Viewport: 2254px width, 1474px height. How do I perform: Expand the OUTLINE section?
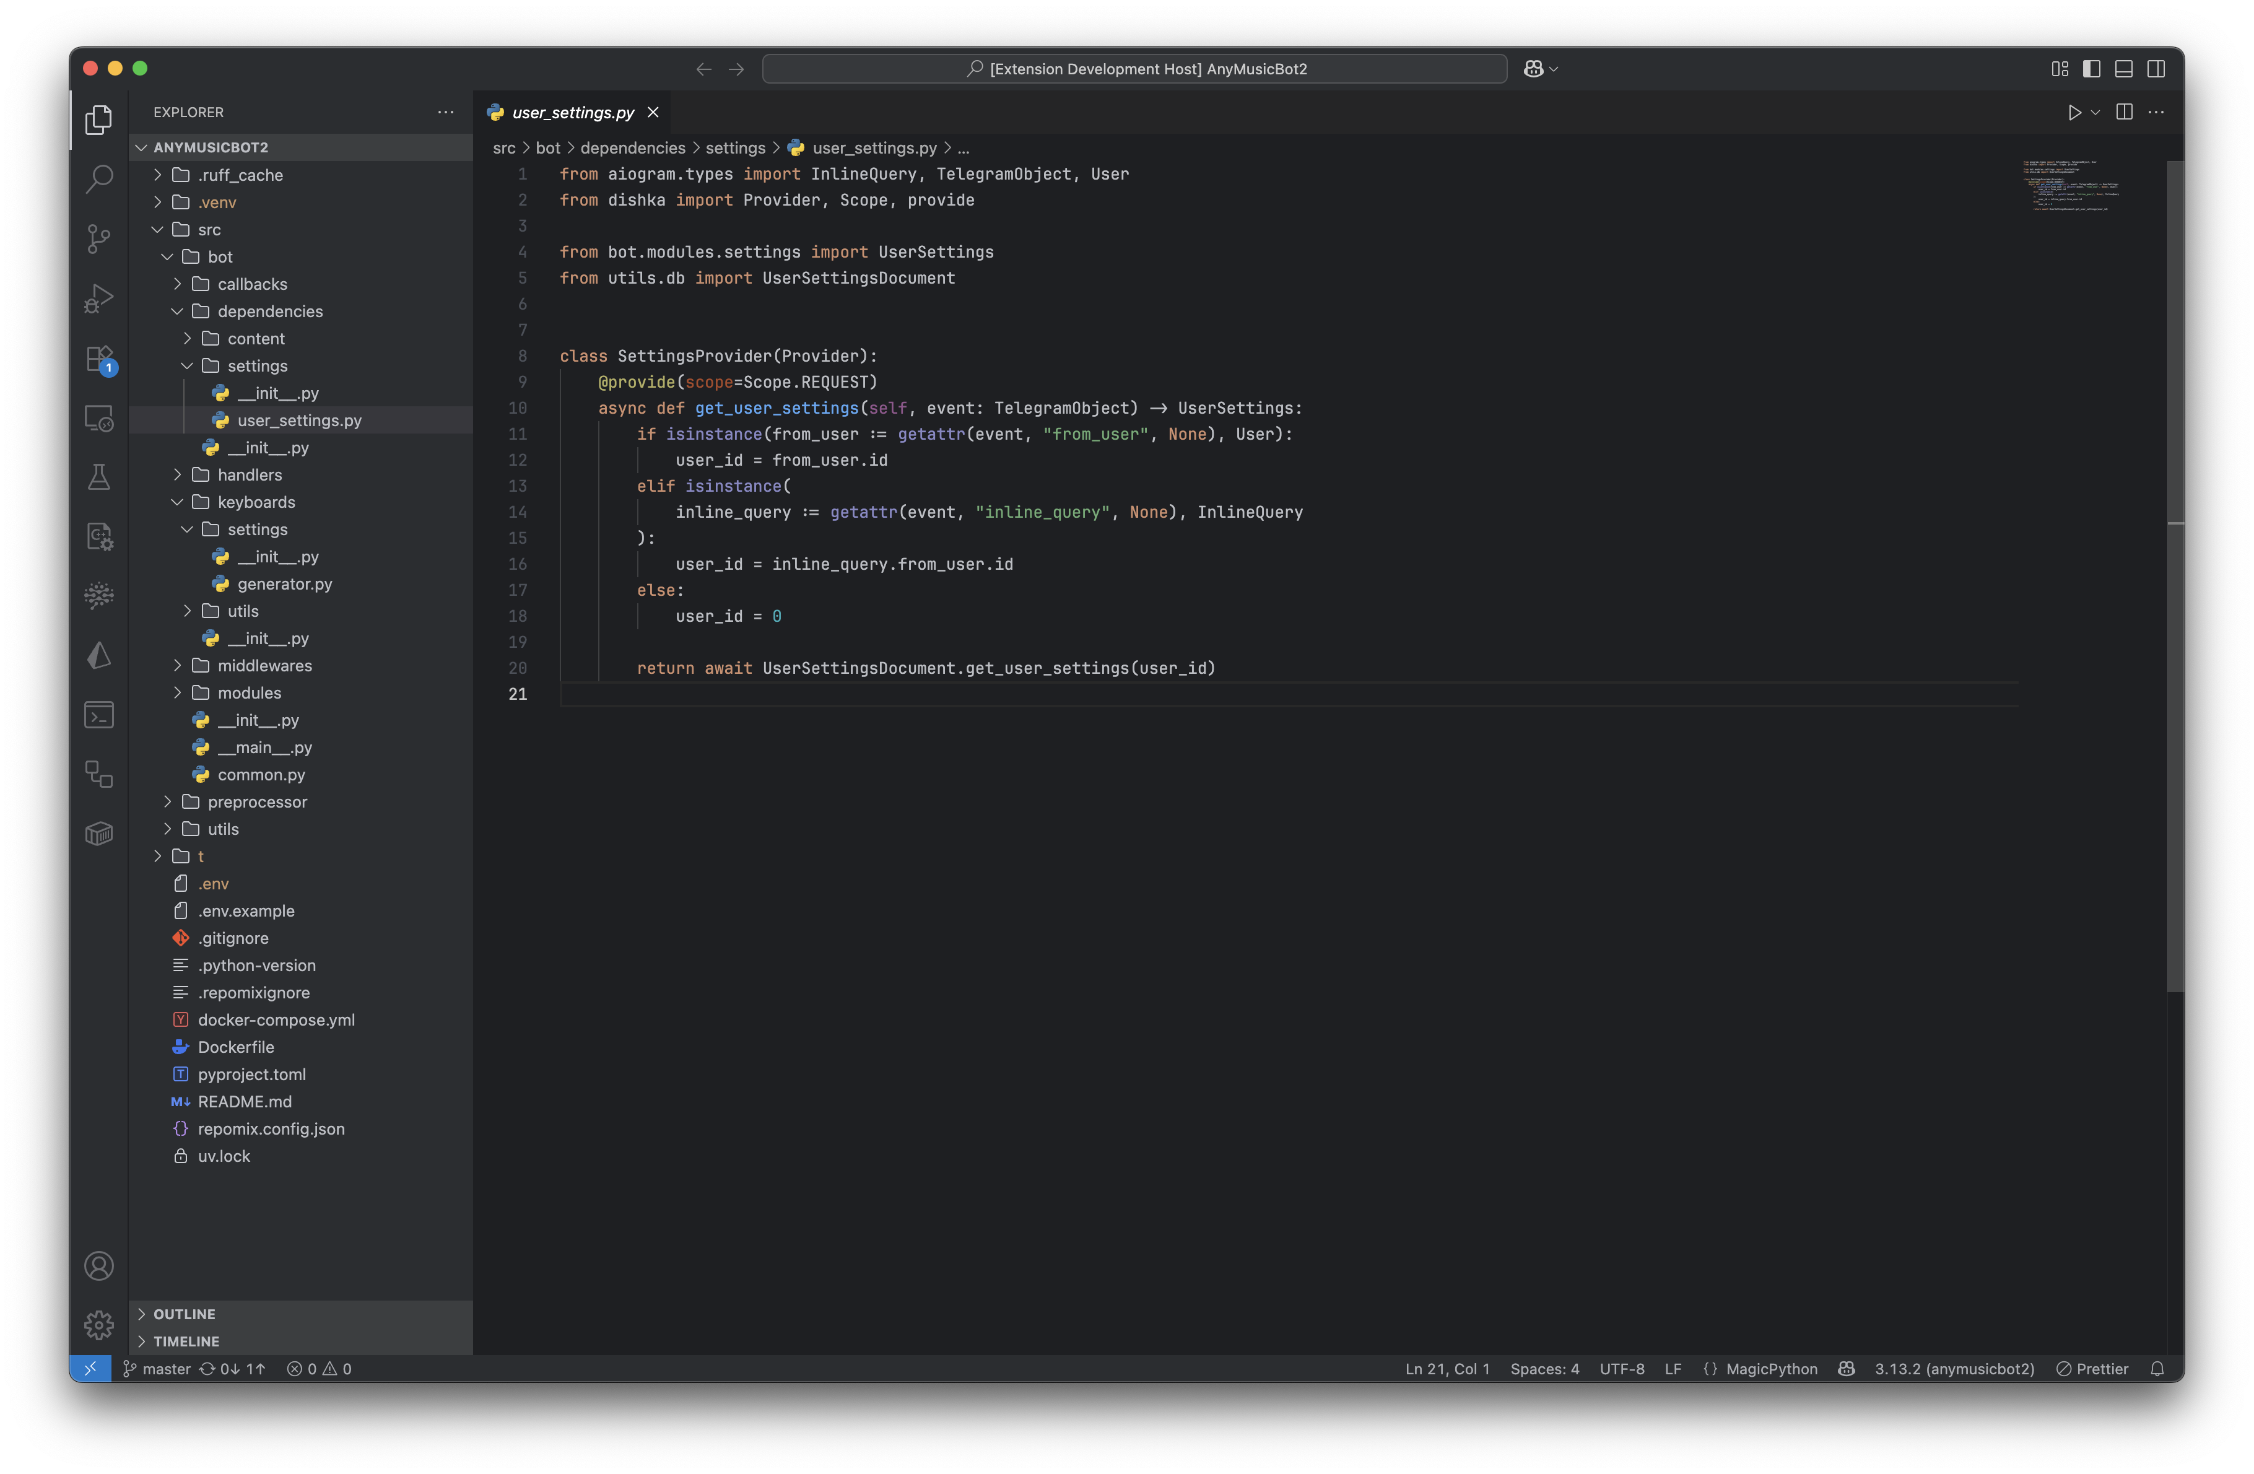click(185, 1314)
